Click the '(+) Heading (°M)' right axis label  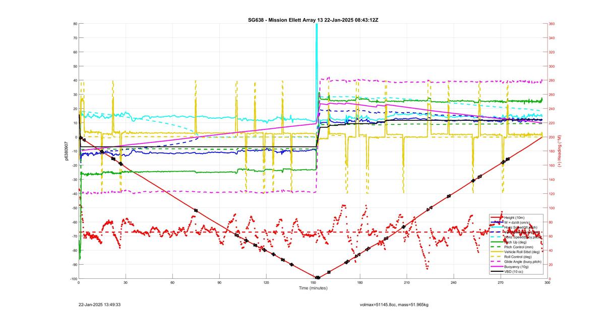point(559,151)
